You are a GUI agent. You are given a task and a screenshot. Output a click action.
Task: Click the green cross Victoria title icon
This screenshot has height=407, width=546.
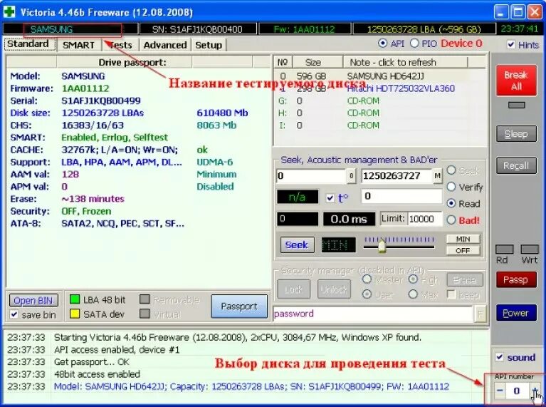[x=9, y=11]
